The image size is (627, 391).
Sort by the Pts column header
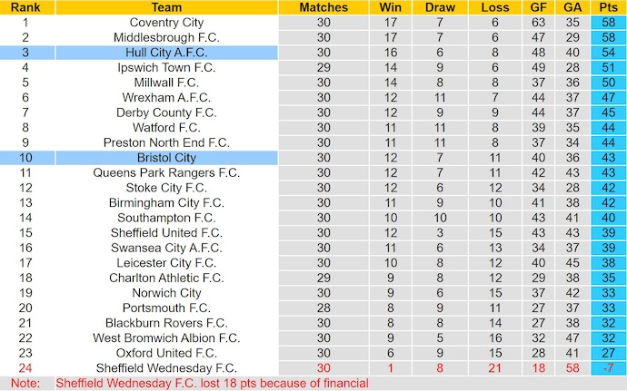click(607, 7)
